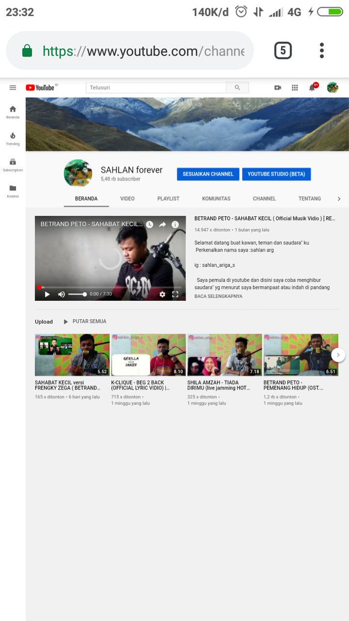Select the BERANDA tab
The image size is (349, 621).
pos(86,199)
